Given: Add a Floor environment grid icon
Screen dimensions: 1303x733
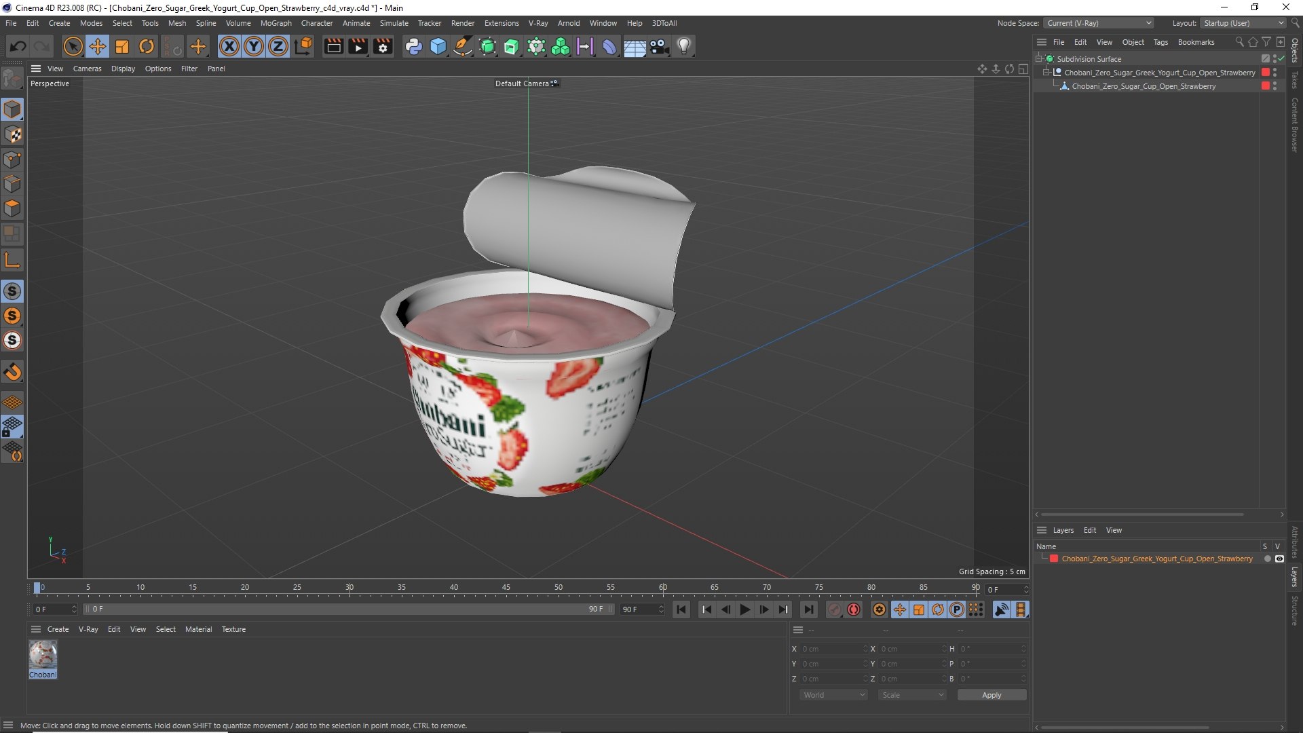Looking at the screenshot, I should [635, 46].
